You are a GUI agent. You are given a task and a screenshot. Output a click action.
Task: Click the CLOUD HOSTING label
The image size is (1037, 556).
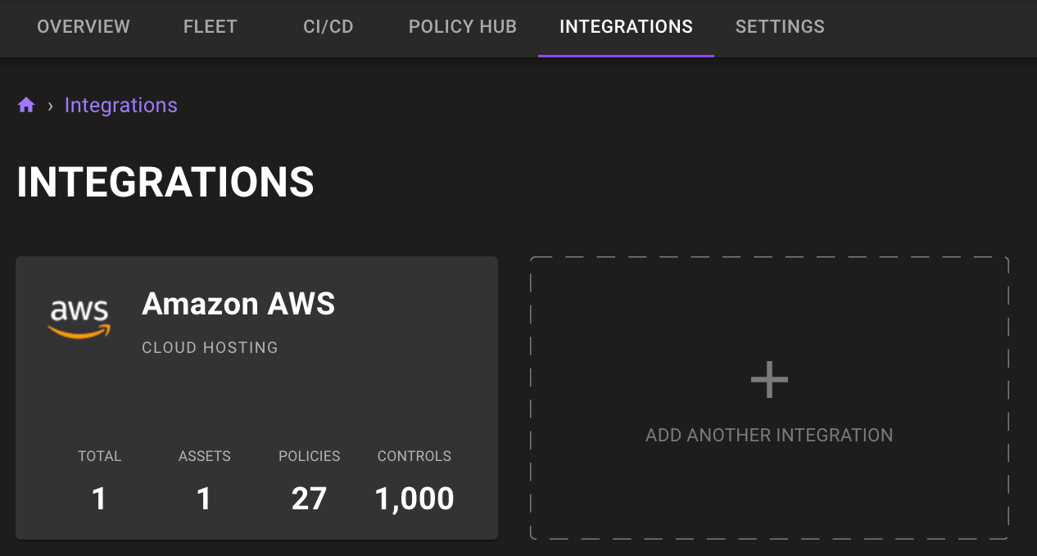pos(210,347)
